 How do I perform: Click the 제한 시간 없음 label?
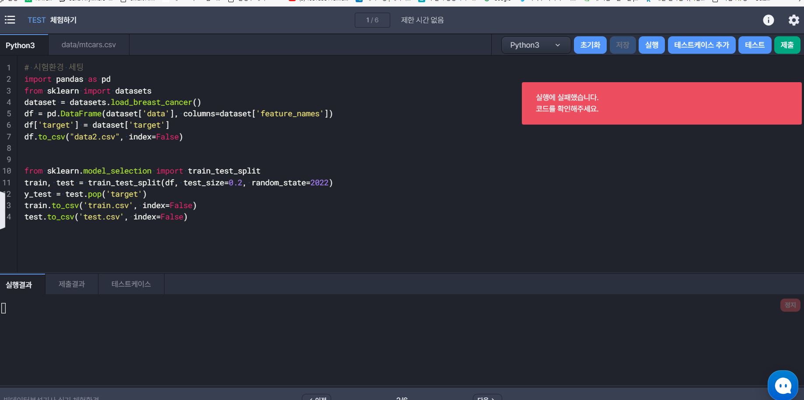click(x=422, y=20)
